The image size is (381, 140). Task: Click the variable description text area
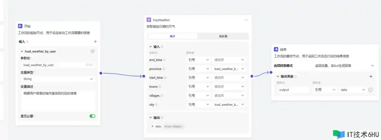[58, 101]
